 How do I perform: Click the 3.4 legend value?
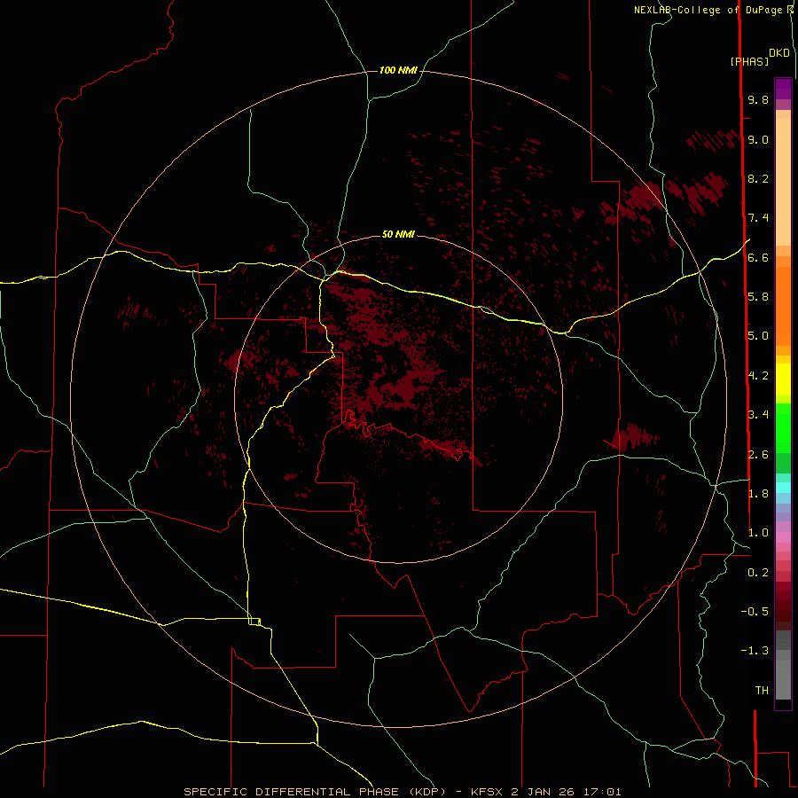coord(758,415)
